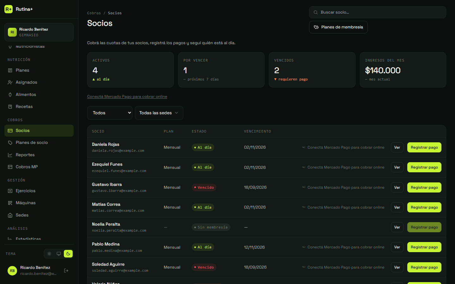Click the search magnifier icon
Viewport: 455px width, 284px height.
(x=316, y=12)
